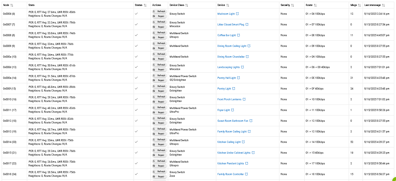Sort table by Node column
Screen dimensions: 396x181
click(12, 5)
